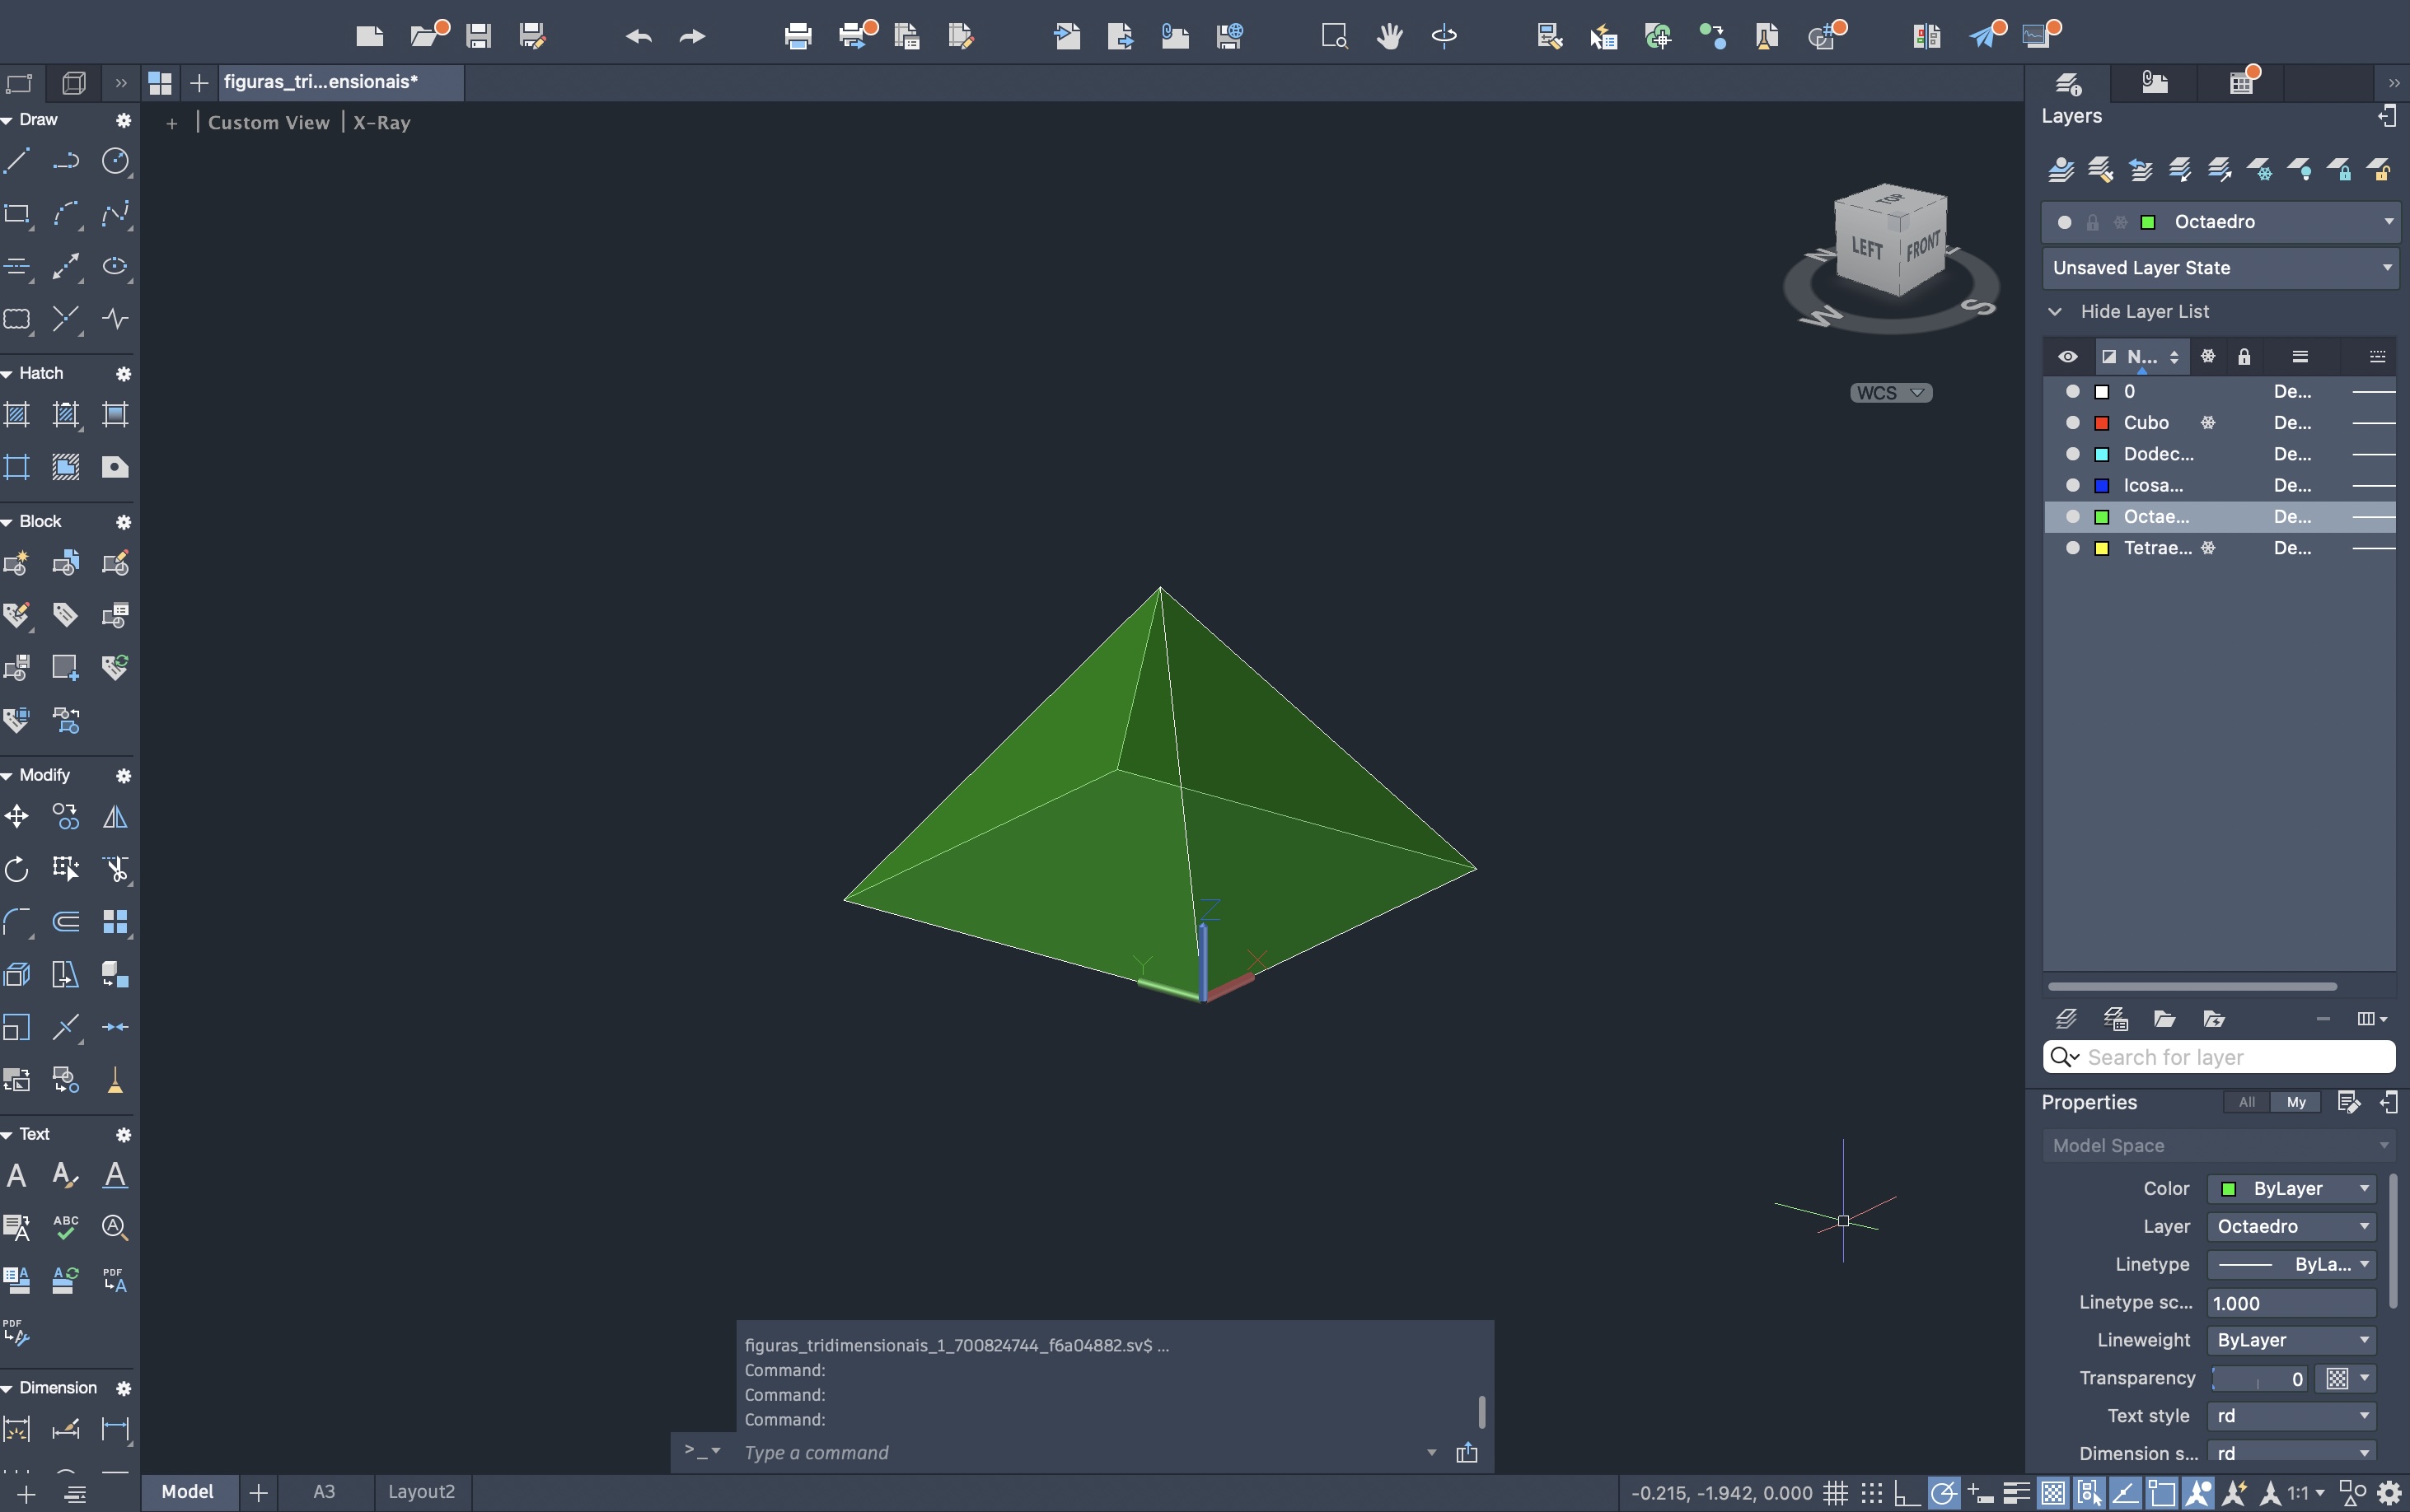Collapse the Hide Layer List expander

2055,312
